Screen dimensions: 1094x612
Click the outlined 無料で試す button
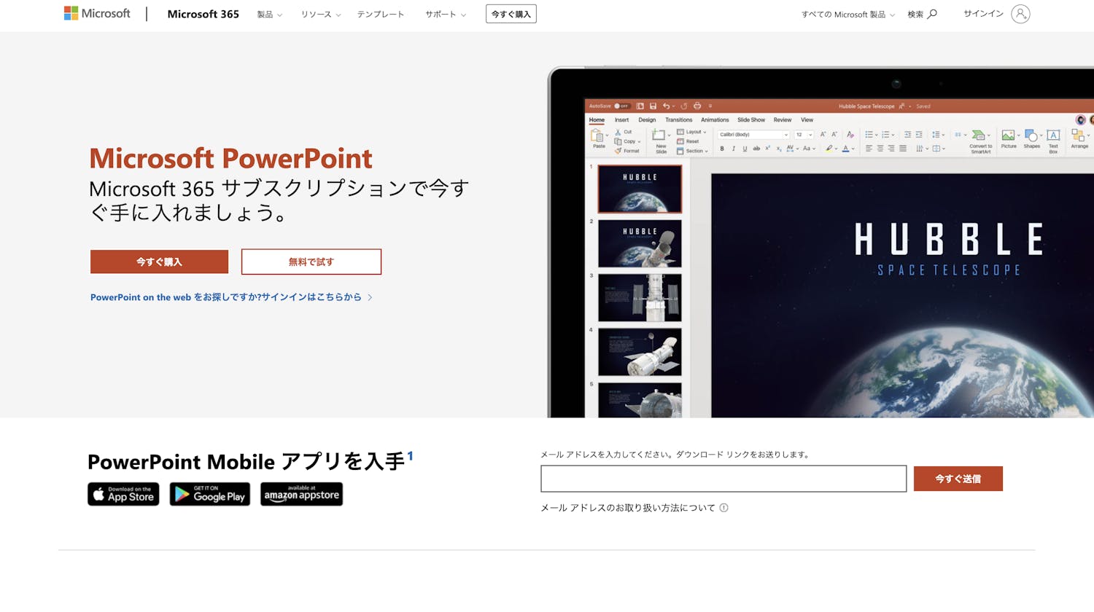point(311,262)
